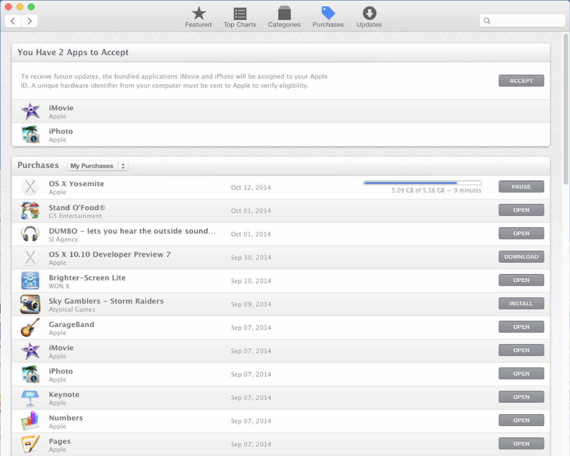
Task: Switch to Top Charts tab
Action: [x=239, y=17]
